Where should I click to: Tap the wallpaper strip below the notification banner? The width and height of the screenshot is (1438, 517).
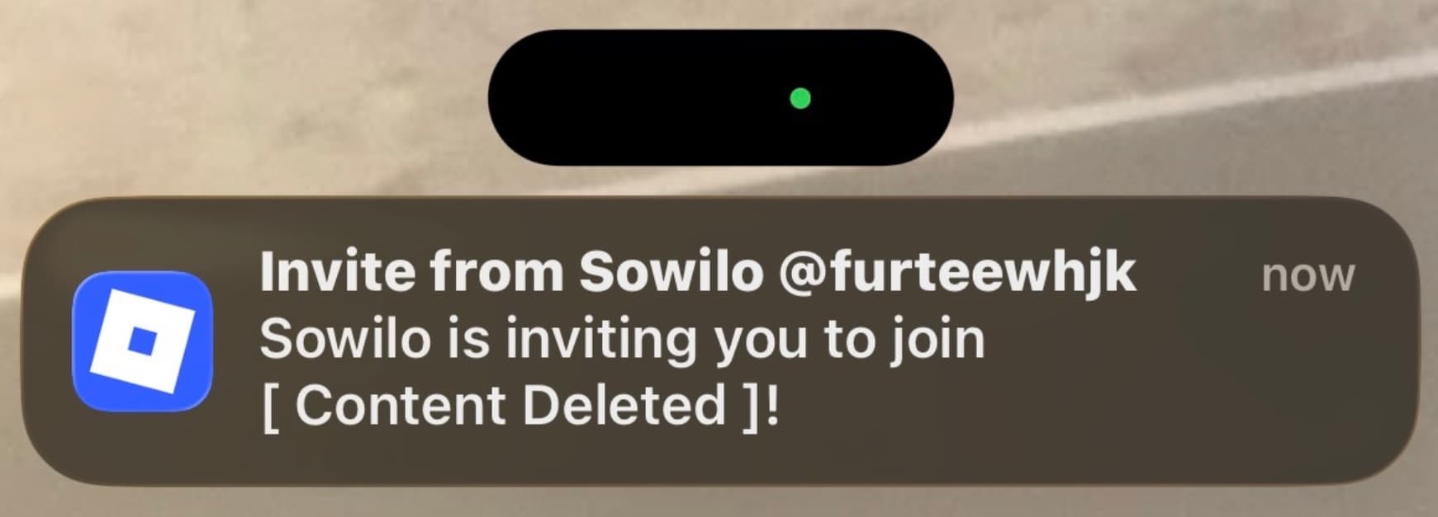719,501
